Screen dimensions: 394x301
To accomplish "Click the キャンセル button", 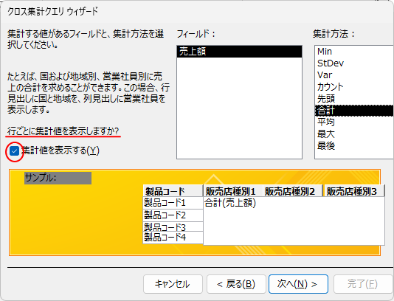I will click(x=173, y=284).
